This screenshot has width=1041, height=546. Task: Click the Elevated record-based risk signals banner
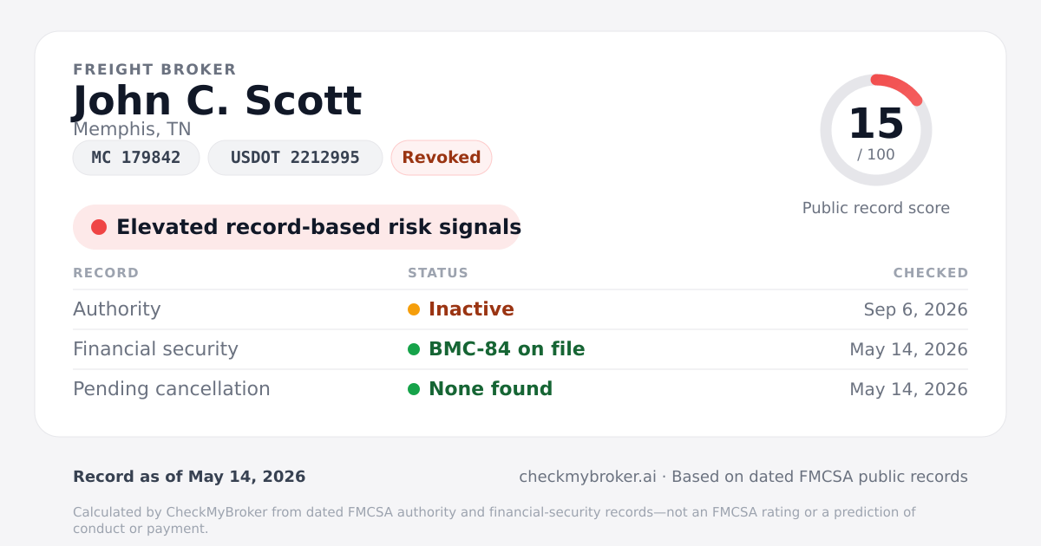297,227
